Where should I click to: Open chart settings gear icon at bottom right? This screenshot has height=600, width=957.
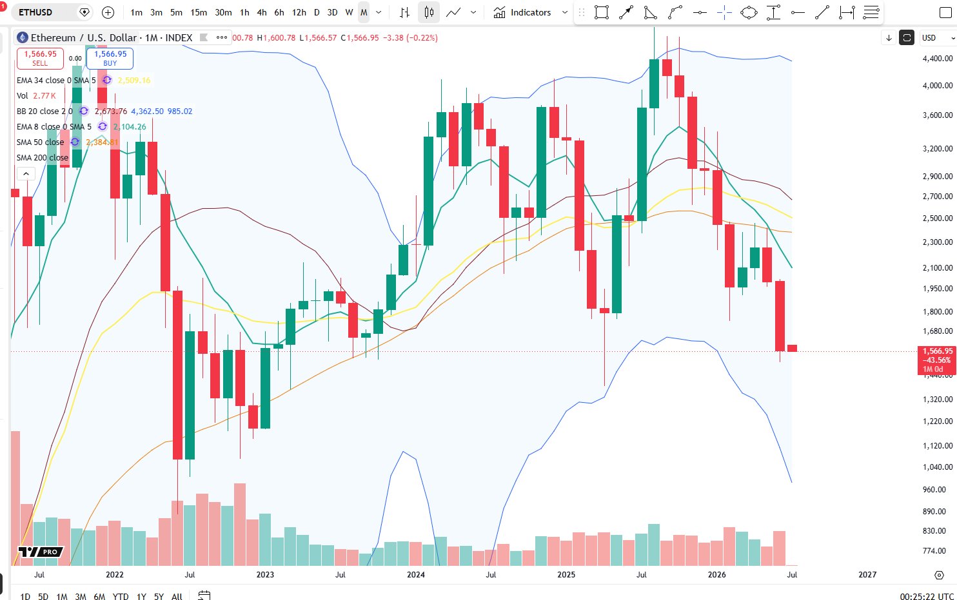[x=939, y=575]
